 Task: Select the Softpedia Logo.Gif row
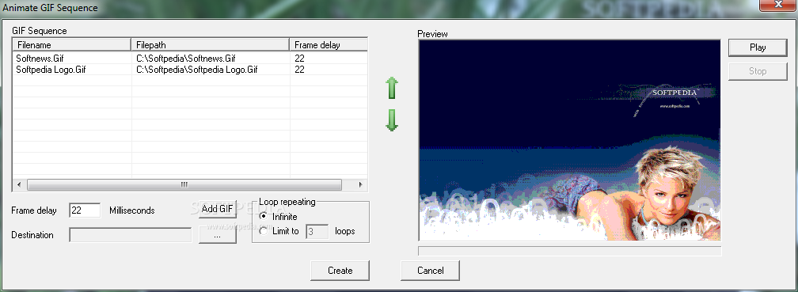(x=190, y=70)
